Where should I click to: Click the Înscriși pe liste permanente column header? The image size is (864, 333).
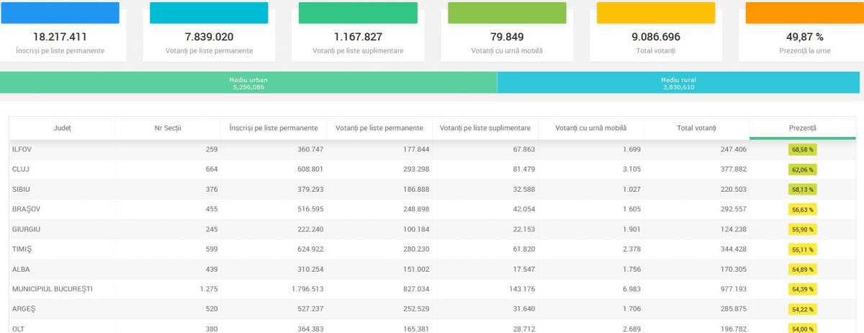point(274,128)
